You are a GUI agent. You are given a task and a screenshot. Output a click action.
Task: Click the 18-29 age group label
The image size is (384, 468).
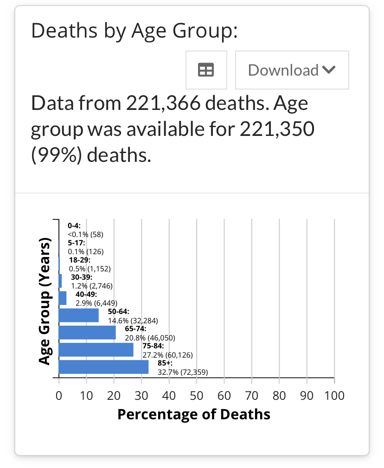(80, 260)
